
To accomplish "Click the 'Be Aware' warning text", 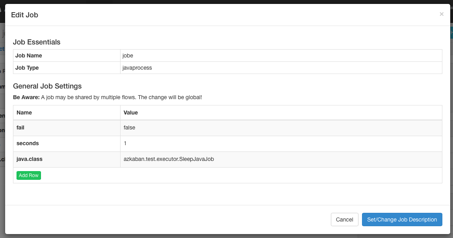I will click(x=107, y=97).
